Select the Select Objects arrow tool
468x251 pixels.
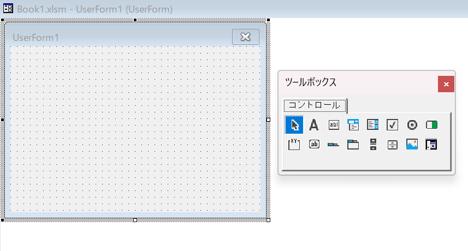[x=294, y=125]
